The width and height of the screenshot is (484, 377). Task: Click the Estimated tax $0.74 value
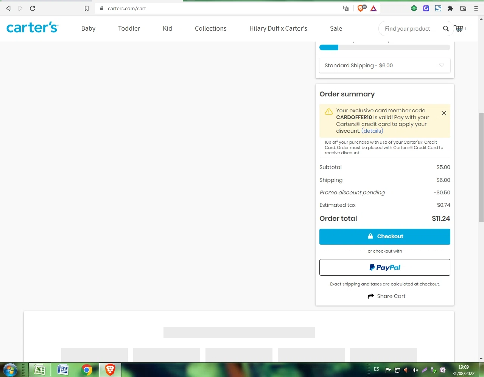[444, 205]
